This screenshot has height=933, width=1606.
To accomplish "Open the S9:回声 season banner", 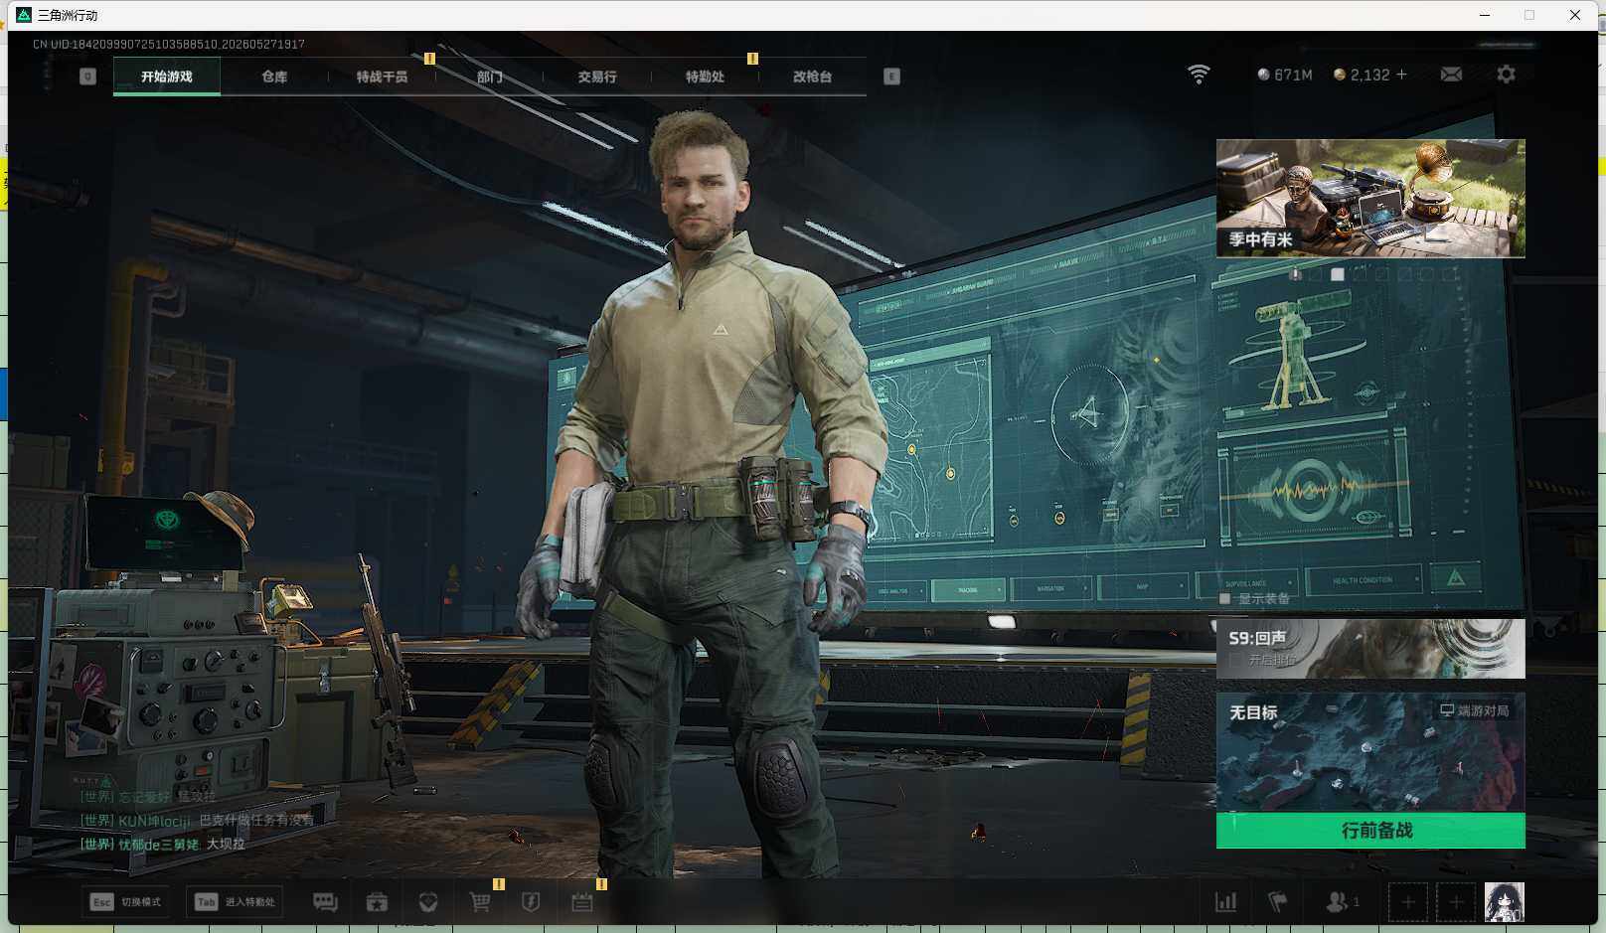I will (x=1370, y=649).
